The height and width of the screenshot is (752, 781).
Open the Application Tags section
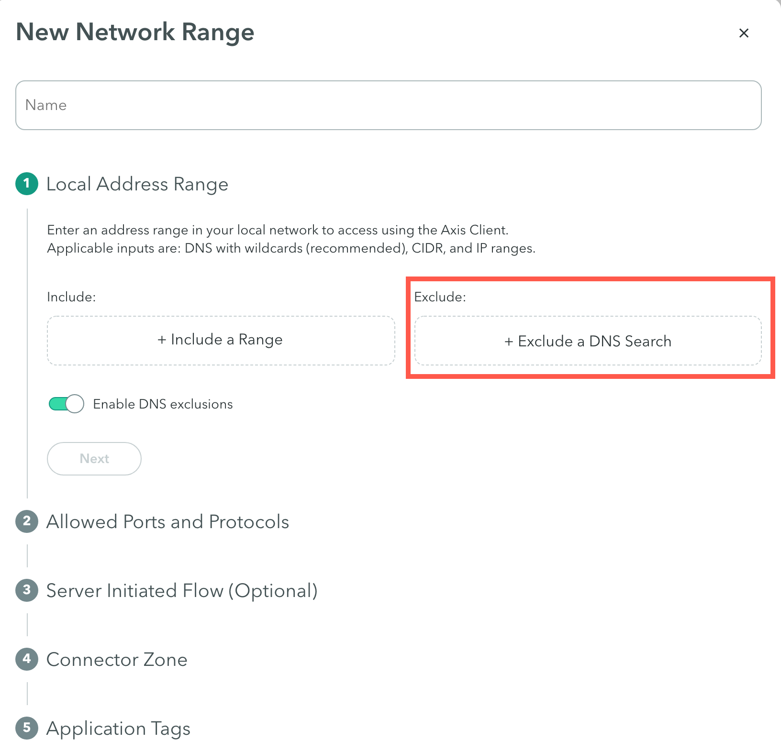tap(118, 729)
